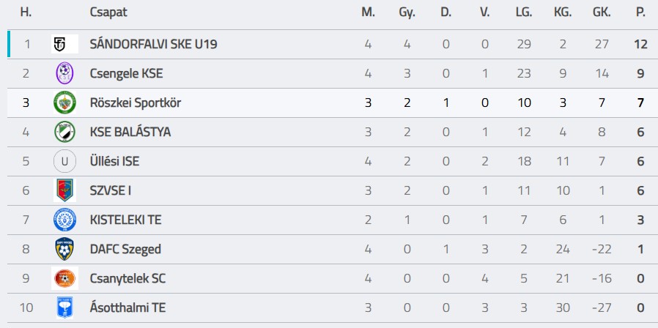This screenshot has height=328, width=658.
Task: Click the Csapat column header
Action: tap(107, 12)
